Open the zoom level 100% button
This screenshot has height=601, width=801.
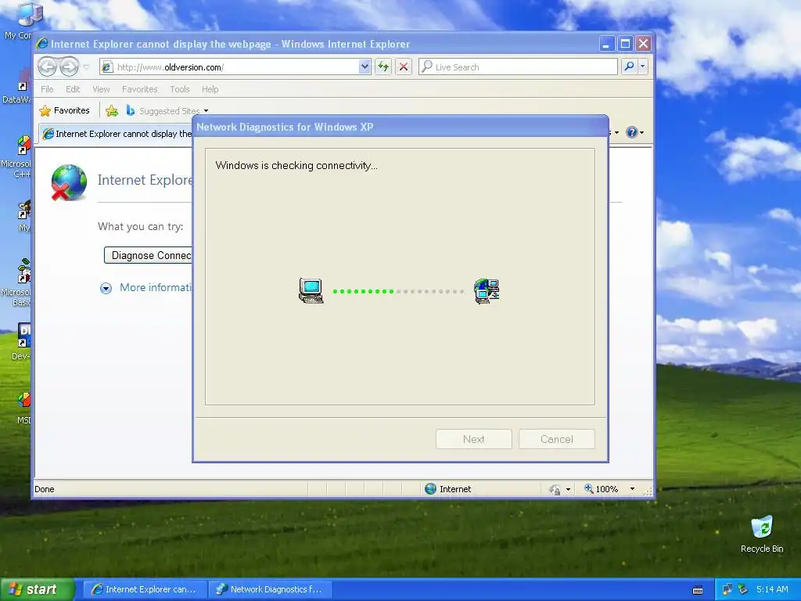click(602, 489)
